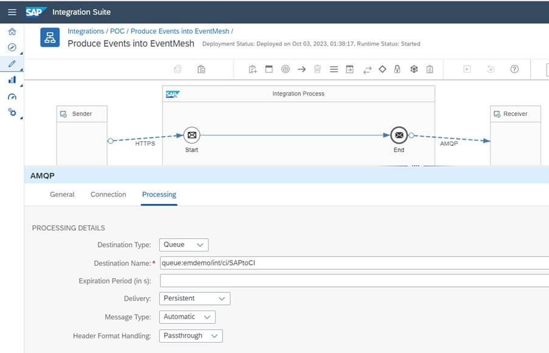
Task: Open the Validator clipboard-check icon
Action: click(430, 69)
